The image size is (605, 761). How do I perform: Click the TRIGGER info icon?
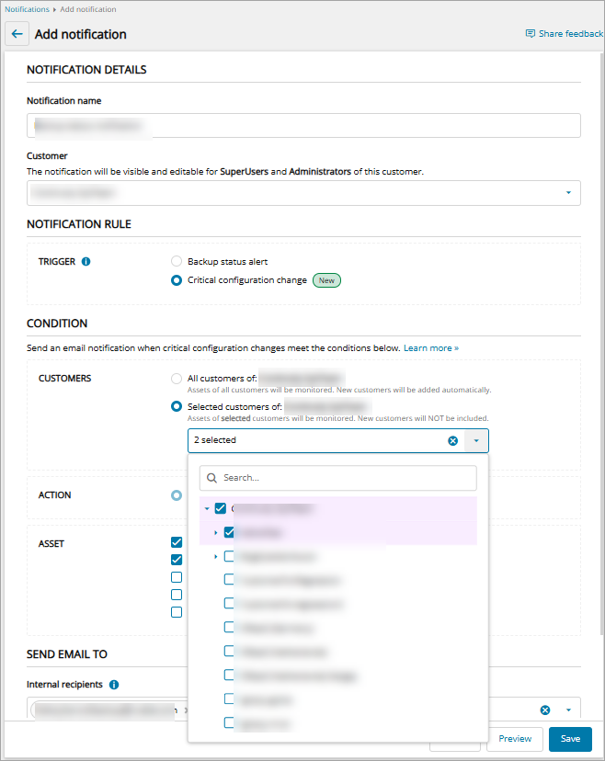pyautogui.click(x=86, y=262)
